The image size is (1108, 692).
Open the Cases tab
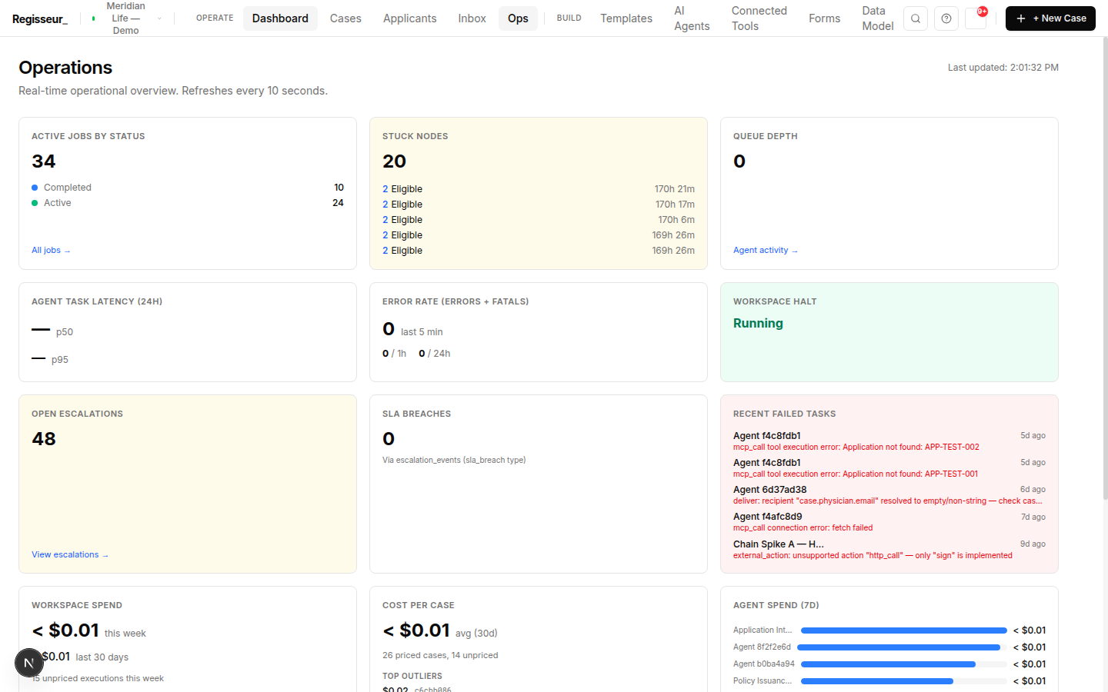(345, 18)
